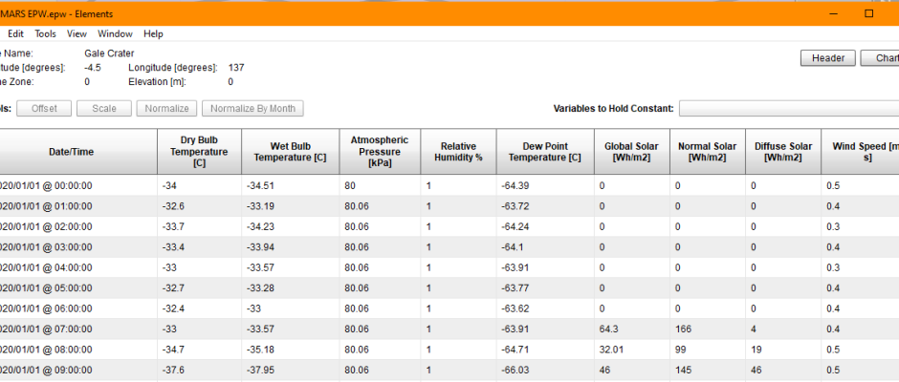
Task: Open the Help menu
Action: [153, 33]
